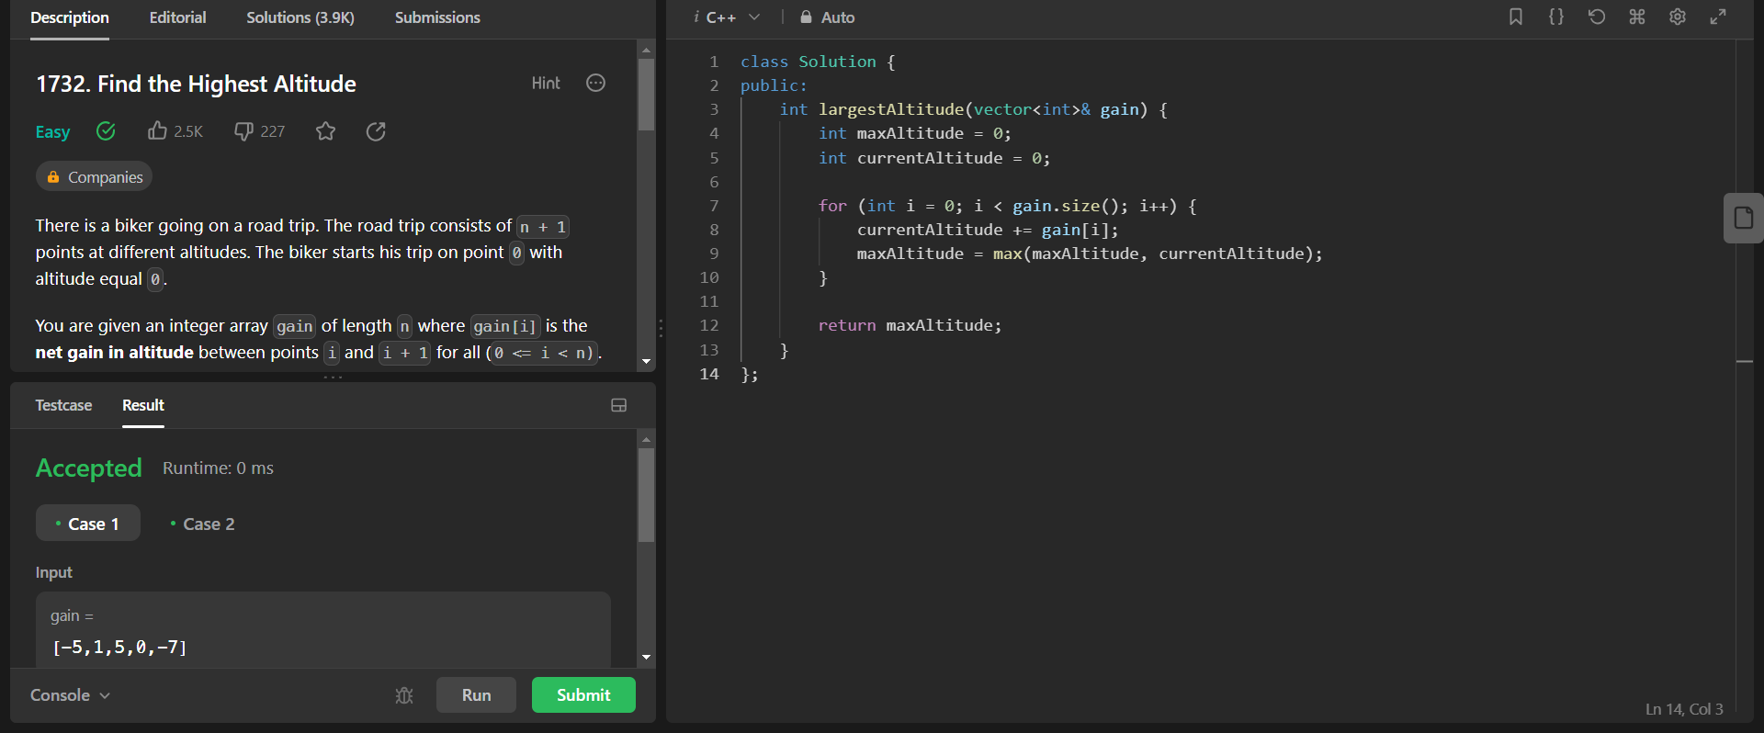The height and width of the screenshot is (733, 1764).
Task: Click the Auto lock icon
Action: (x=806, y=17)
